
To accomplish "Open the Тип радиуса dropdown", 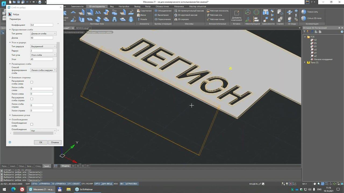I will [x=43, y=46].
